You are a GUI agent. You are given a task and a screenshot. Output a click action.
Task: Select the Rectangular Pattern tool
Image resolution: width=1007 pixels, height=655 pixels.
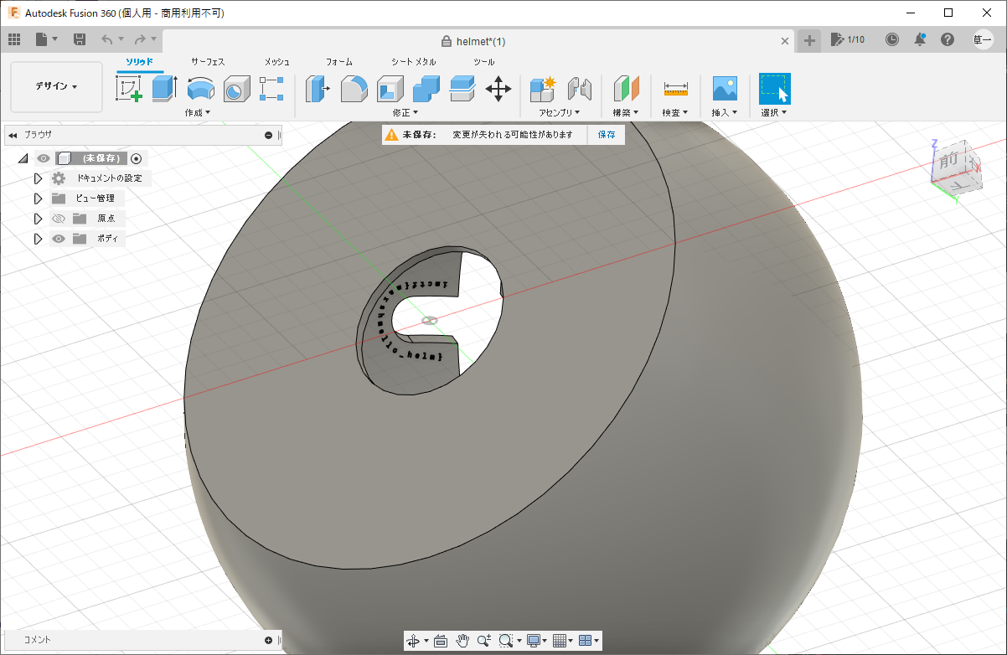click(x=271, y=88)
